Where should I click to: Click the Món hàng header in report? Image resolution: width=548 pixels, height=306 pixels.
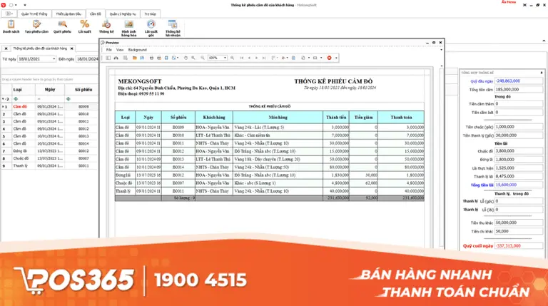click(278, 118)
